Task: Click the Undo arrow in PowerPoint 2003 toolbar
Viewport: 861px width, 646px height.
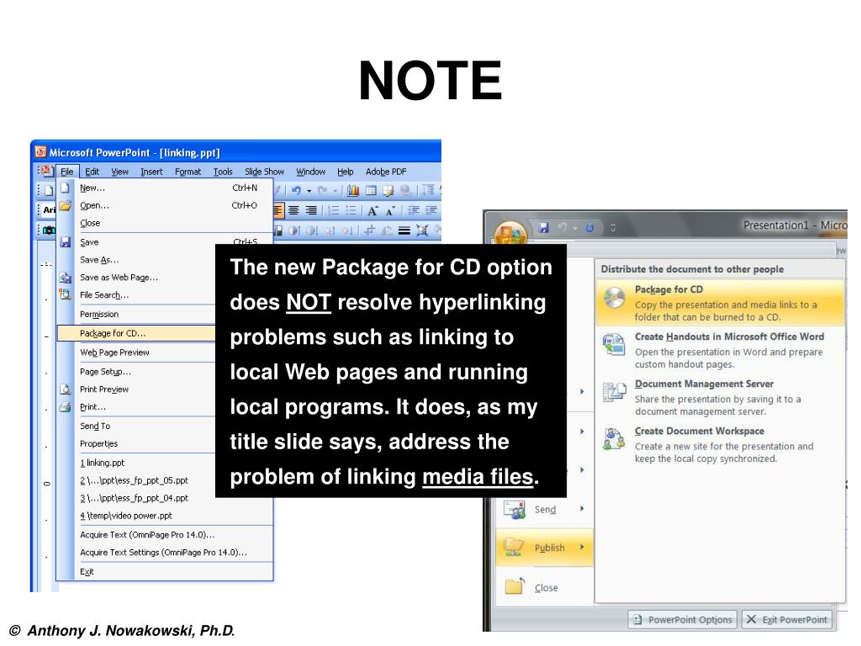Action: coord(297,190)
